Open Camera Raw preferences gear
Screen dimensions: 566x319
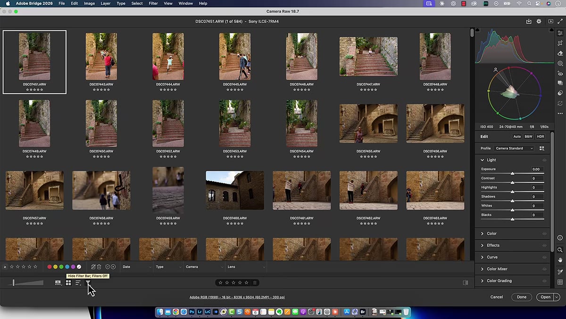pos(539,21)
